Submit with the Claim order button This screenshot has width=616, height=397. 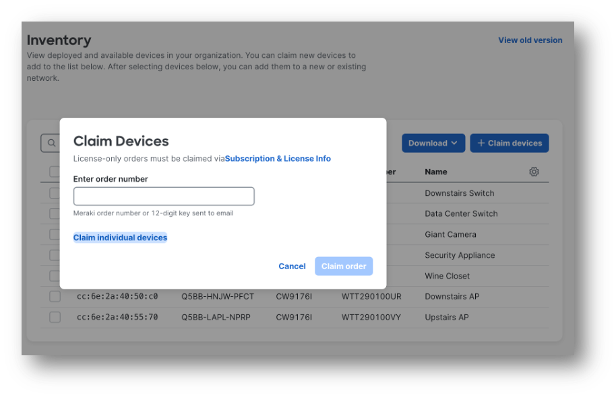click(344, 266)
